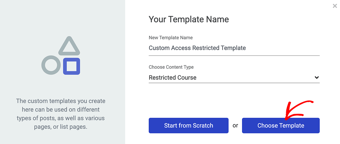The height and width of the screenshot is (144, 340).
Task: Click the Choose Template button
Action: 281,125
